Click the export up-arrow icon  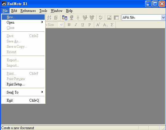[92, 18]
